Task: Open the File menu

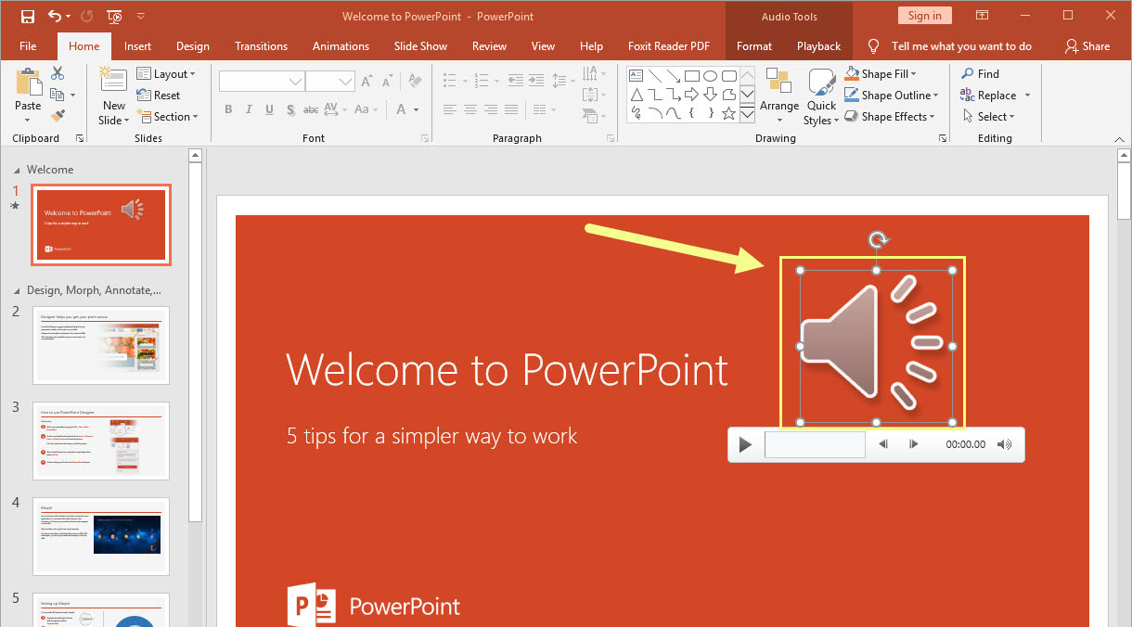Action: click(28, 46)
